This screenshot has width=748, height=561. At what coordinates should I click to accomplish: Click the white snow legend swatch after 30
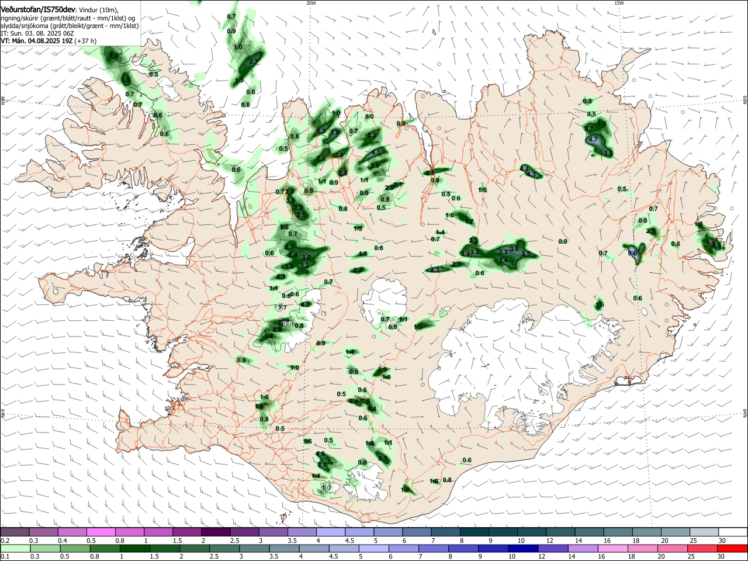pyautogui.click(x=732, y=532)
